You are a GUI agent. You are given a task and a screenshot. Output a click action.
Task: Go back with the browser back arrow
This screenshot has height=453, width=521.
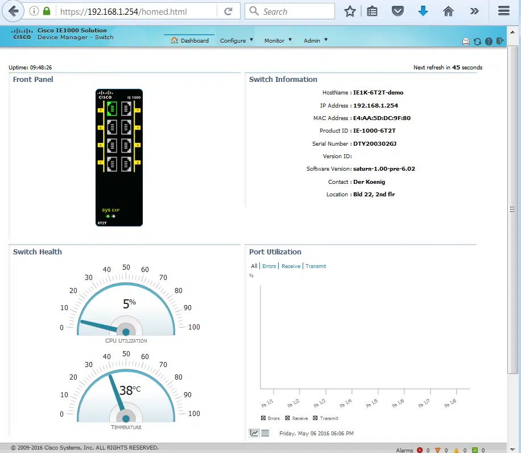(x=13, y=11)
